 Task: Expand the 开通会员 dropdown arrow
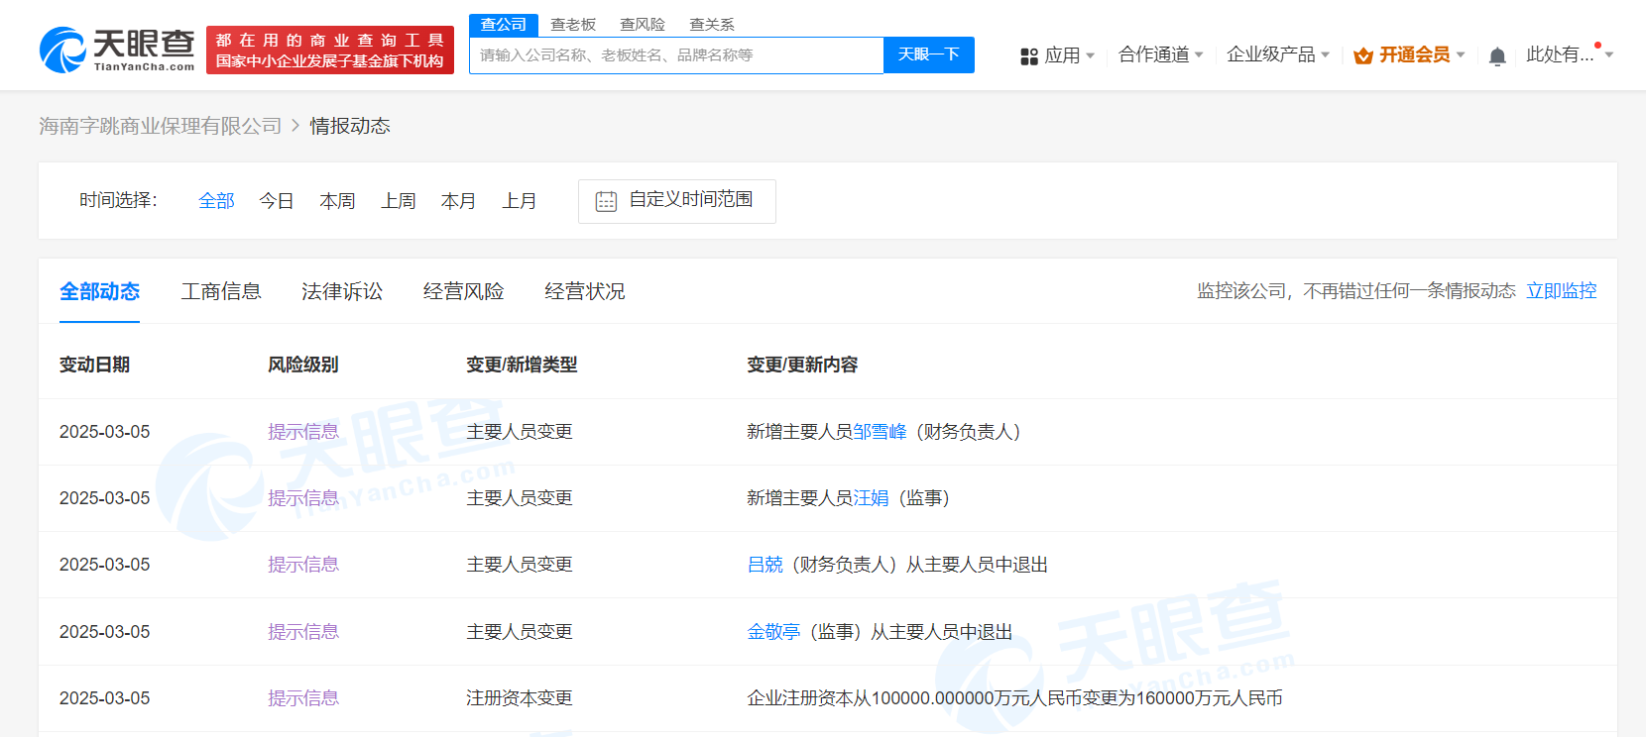1461,54
